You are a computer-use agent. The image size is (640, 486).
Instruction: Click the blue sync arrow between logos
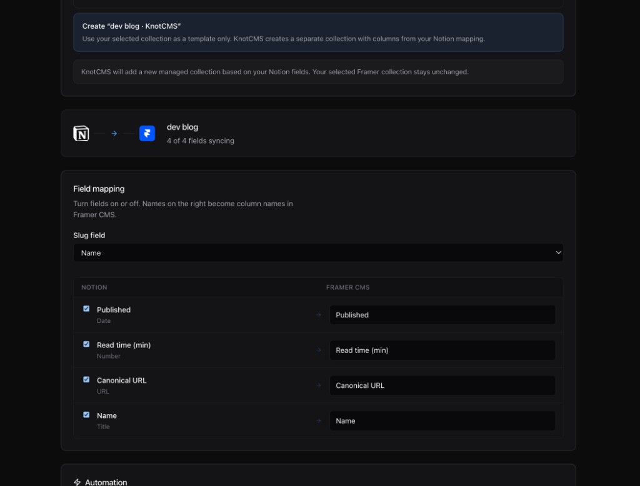pos(114,134)
